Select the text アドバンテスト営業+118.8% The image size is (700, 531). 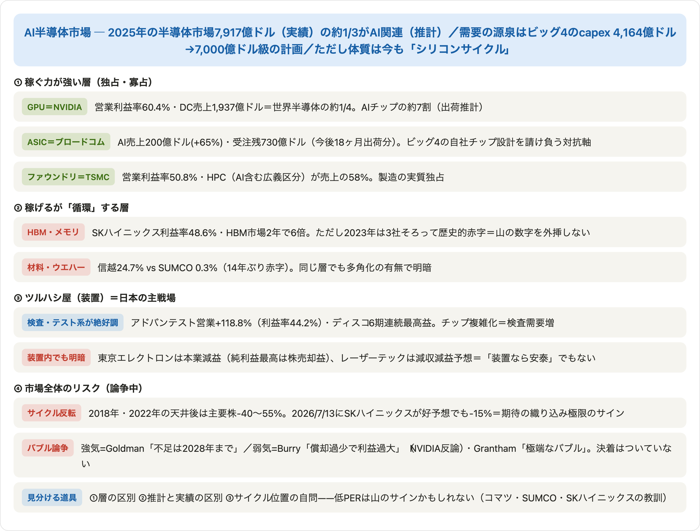191,323
